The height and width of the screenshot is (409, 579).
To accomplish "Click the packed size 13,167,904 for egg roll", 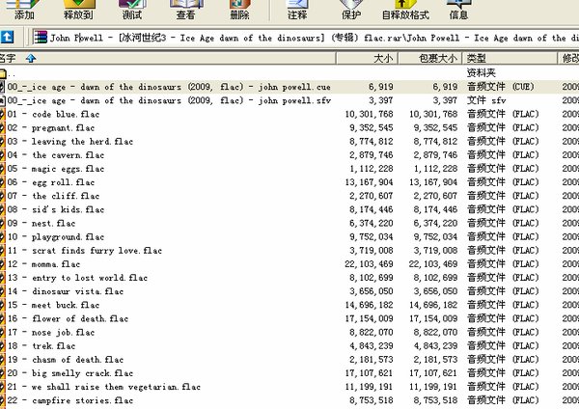I will point(433,182).
